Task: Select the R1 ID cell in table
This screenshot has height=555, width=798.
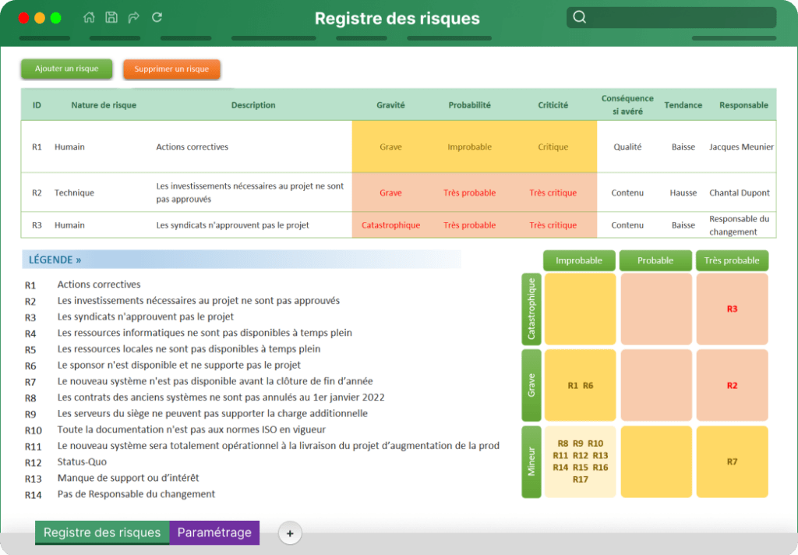Action: click(x=37, y=147)
